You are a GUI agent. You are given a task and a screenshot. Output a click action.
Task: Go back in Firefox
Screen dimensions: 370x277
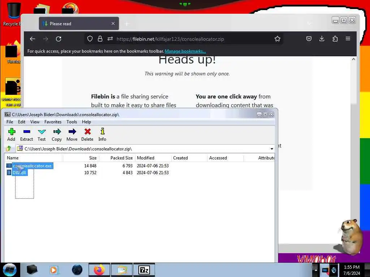[33, 39]
